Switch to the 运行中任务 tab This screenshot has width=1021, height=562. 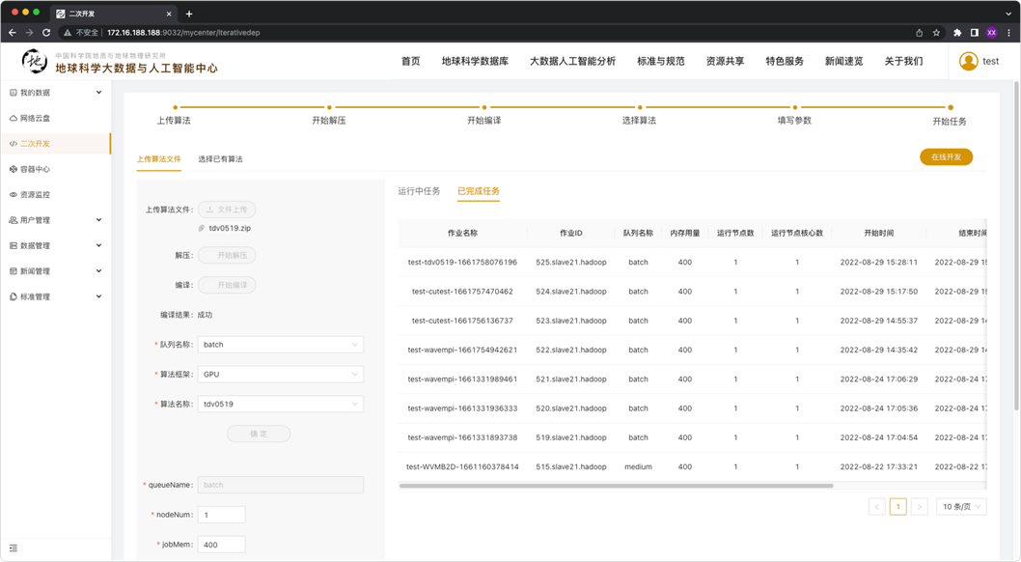(x=419, y=191)
